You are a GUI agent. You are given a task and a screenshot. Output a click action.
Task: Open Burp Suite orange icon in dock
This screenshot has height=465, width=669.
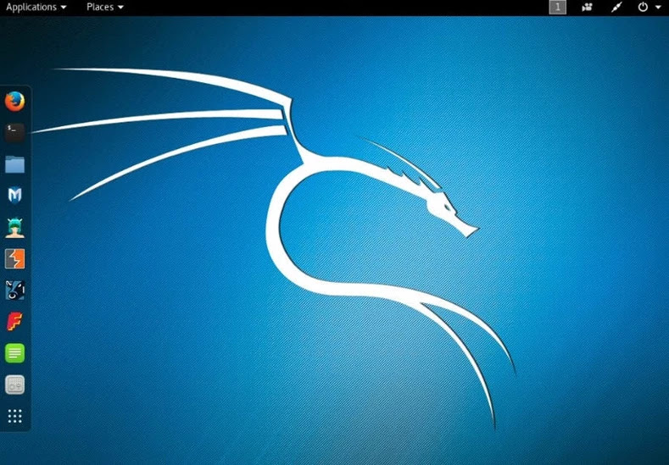point(14,258)
